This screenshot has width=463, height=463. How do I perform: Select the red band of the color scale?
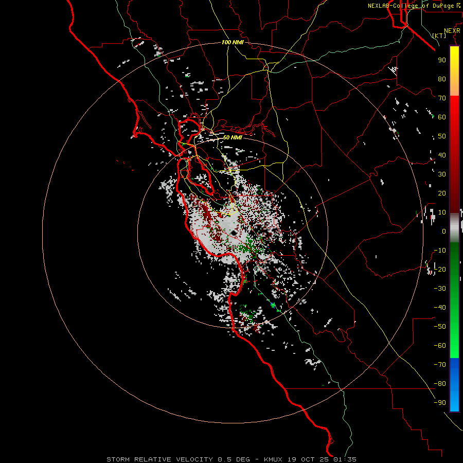[x=454, y=154]
